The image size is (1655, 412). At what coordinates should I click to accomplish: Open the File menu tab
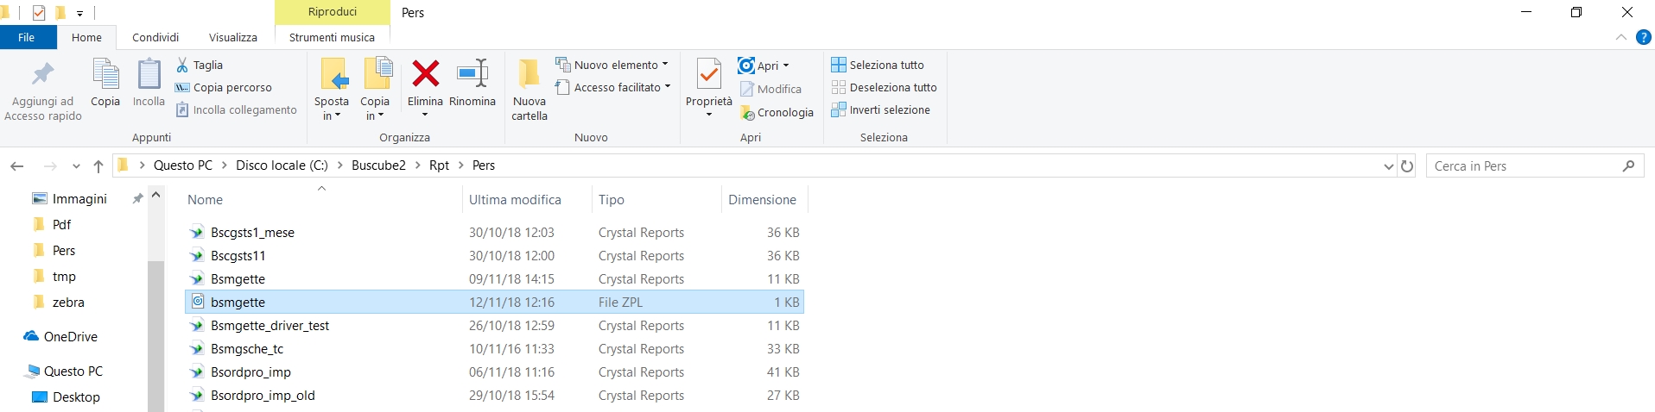(27, 37)
